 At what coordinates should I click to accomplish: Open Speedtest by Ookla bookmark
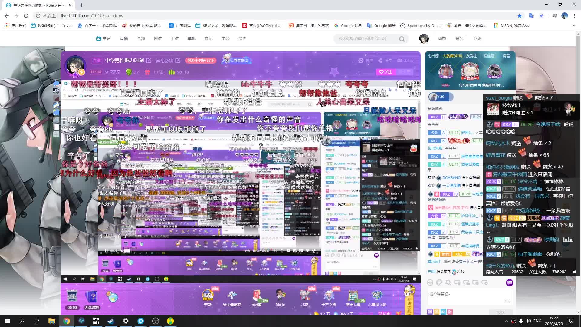421,25
